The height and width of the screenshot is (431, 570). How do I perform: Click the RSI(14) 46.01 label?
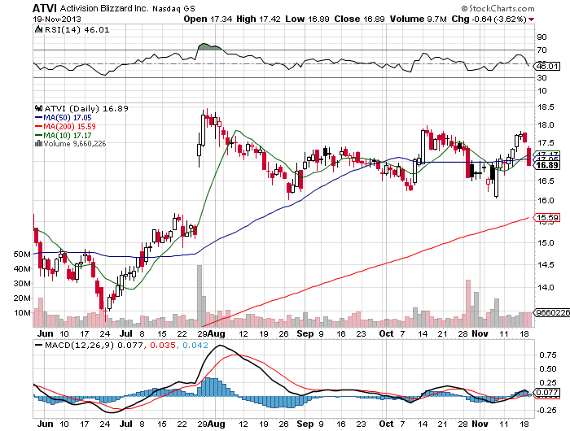tap(77, 30)
